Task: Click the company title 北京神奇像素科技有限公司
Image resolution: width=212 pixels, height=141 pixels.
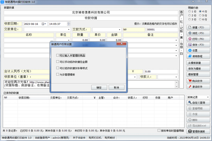Action: point(91,12)
